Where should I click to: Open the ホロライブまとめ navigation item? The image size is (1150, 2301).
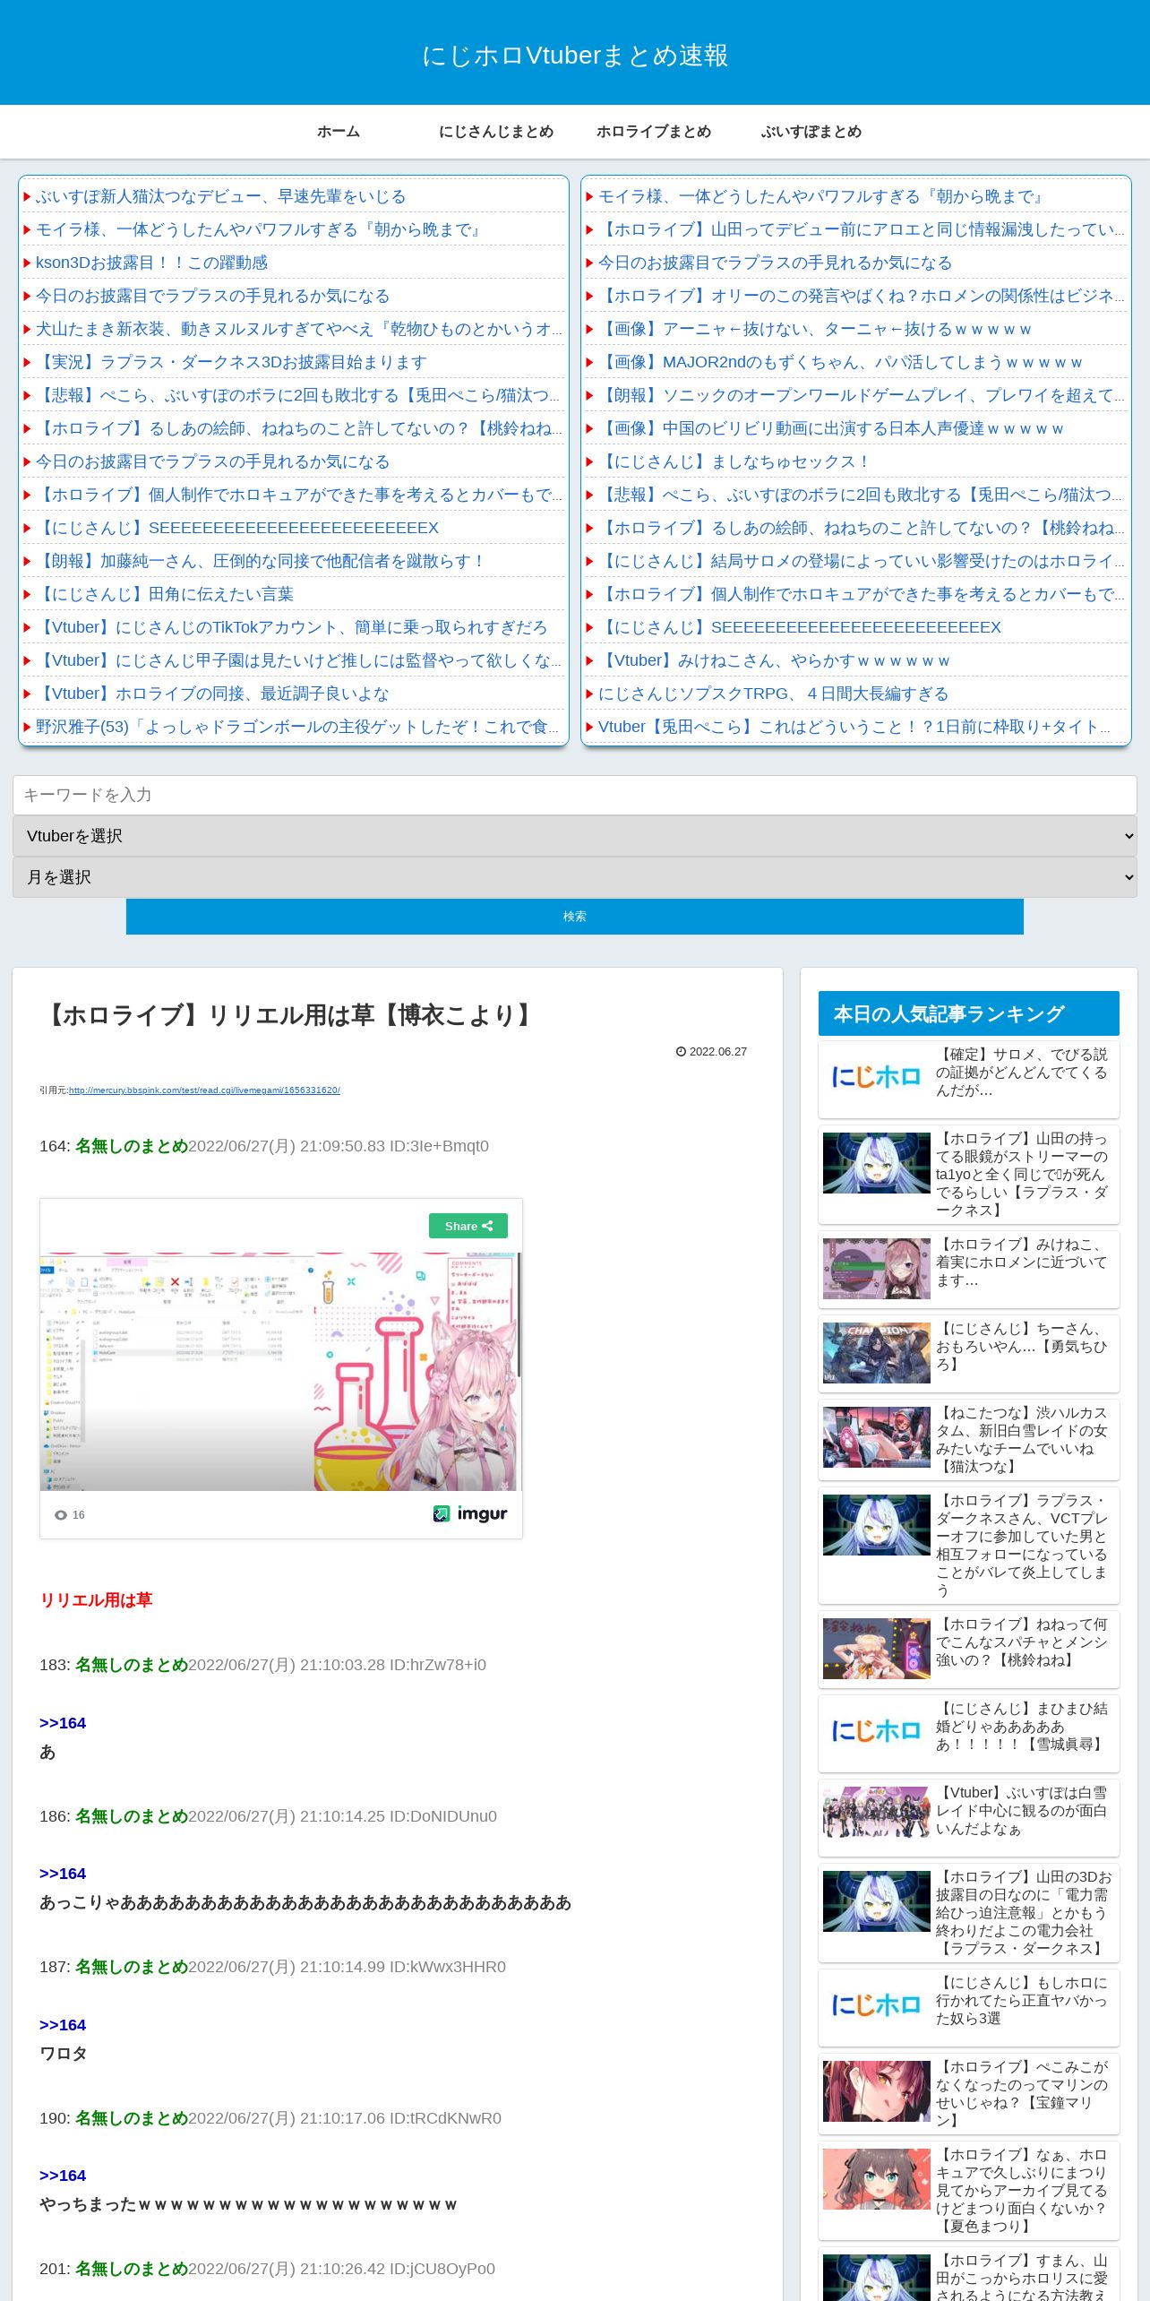[x=654, y=132]
